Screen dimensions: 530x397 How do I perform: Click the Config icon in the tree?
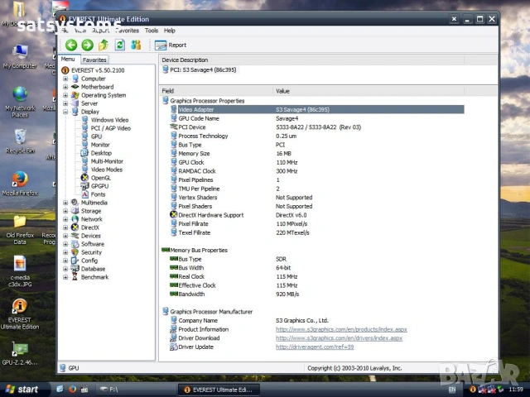click(x=75, y=261)
